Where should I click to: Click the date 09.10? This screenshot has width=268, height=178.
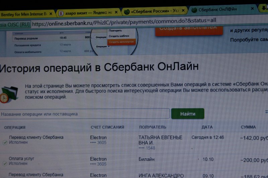(208, 176)
